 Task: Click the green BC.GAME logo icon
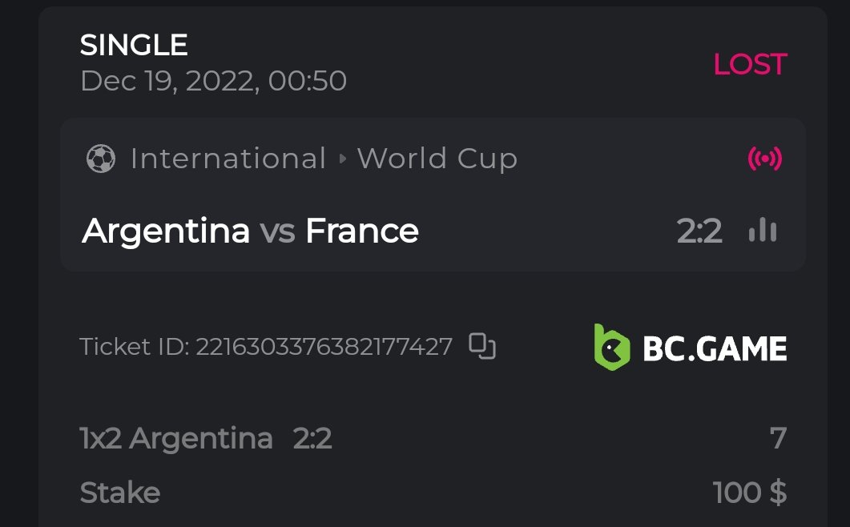(611, 346)
